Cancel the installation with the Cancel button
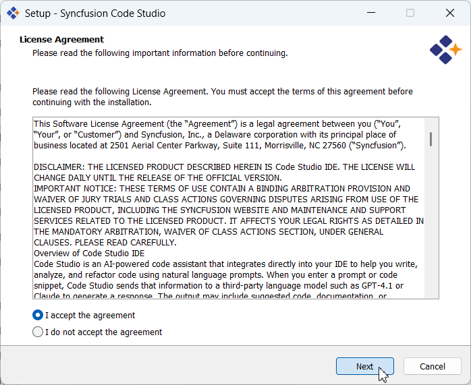The width and height of the screenshot is (471, 385). (x=432, y=366)
